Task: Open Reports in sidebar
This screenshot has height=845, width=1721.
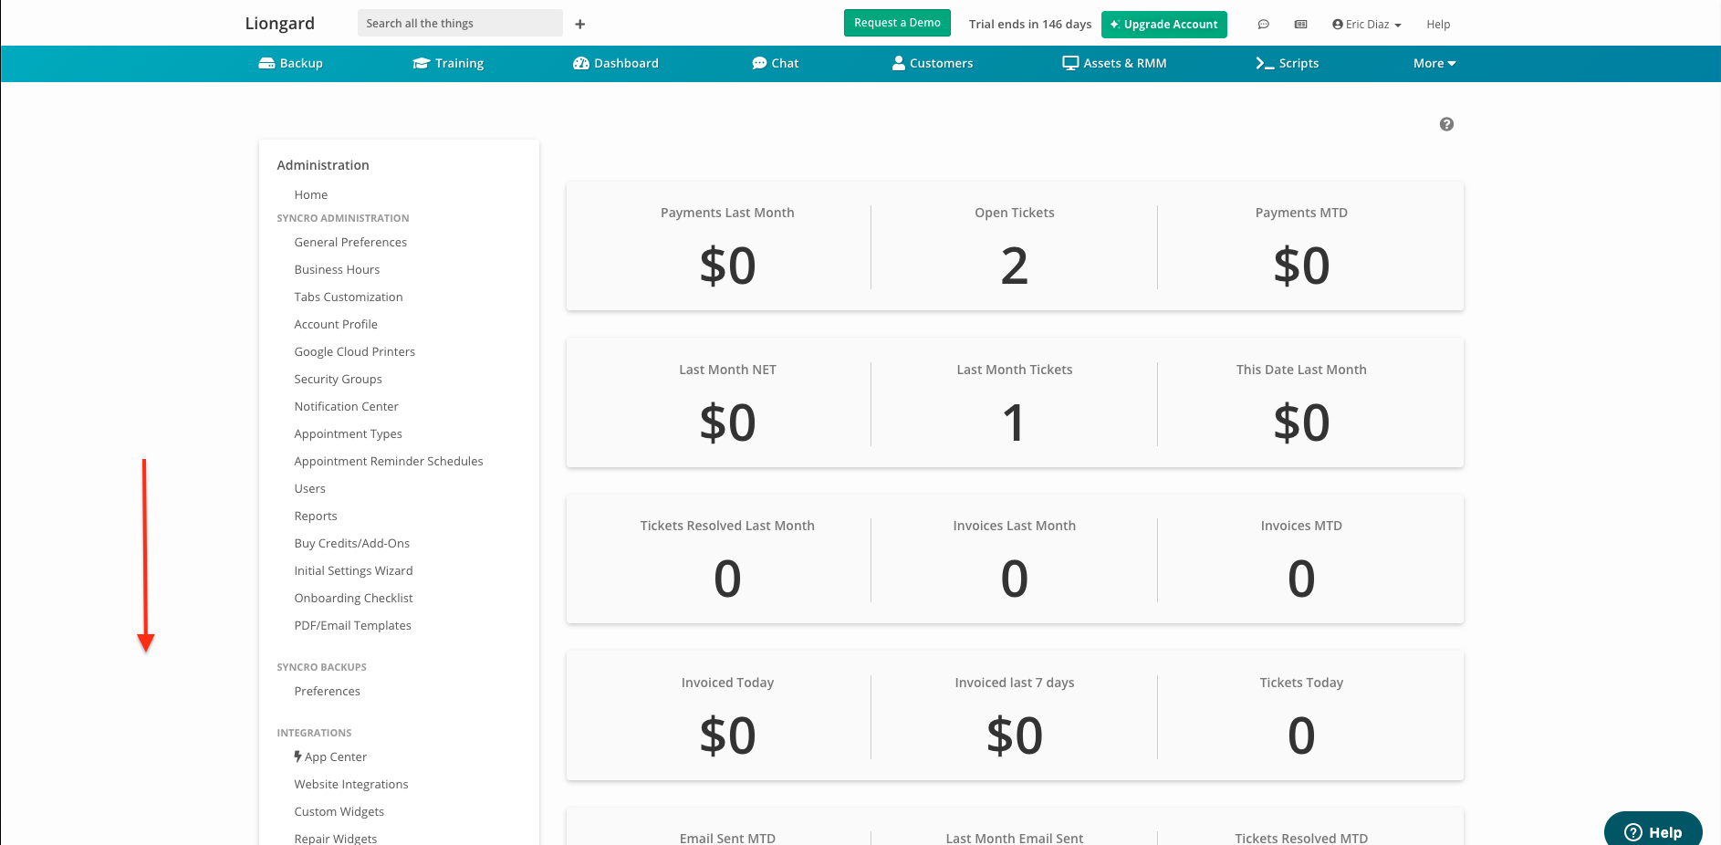Action: tap(316, 516)
